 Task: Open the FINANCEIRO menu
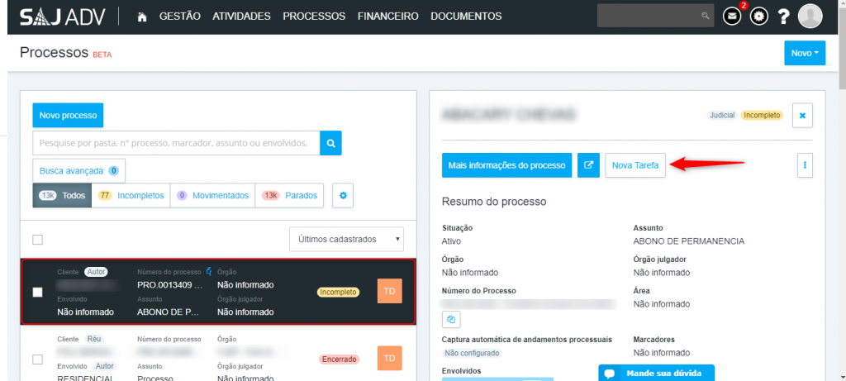pyautogui.click(x=388, y=17)
